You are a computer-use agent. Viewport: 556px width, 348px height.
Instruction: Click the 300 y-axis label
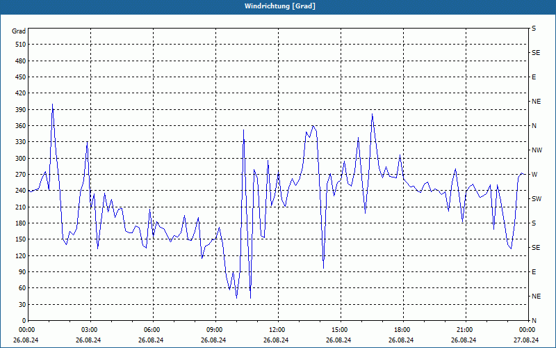[x=21, y=159]
